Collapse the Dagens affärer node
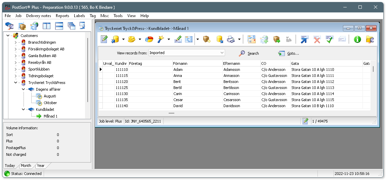387x181 pixels. point(24,89)
